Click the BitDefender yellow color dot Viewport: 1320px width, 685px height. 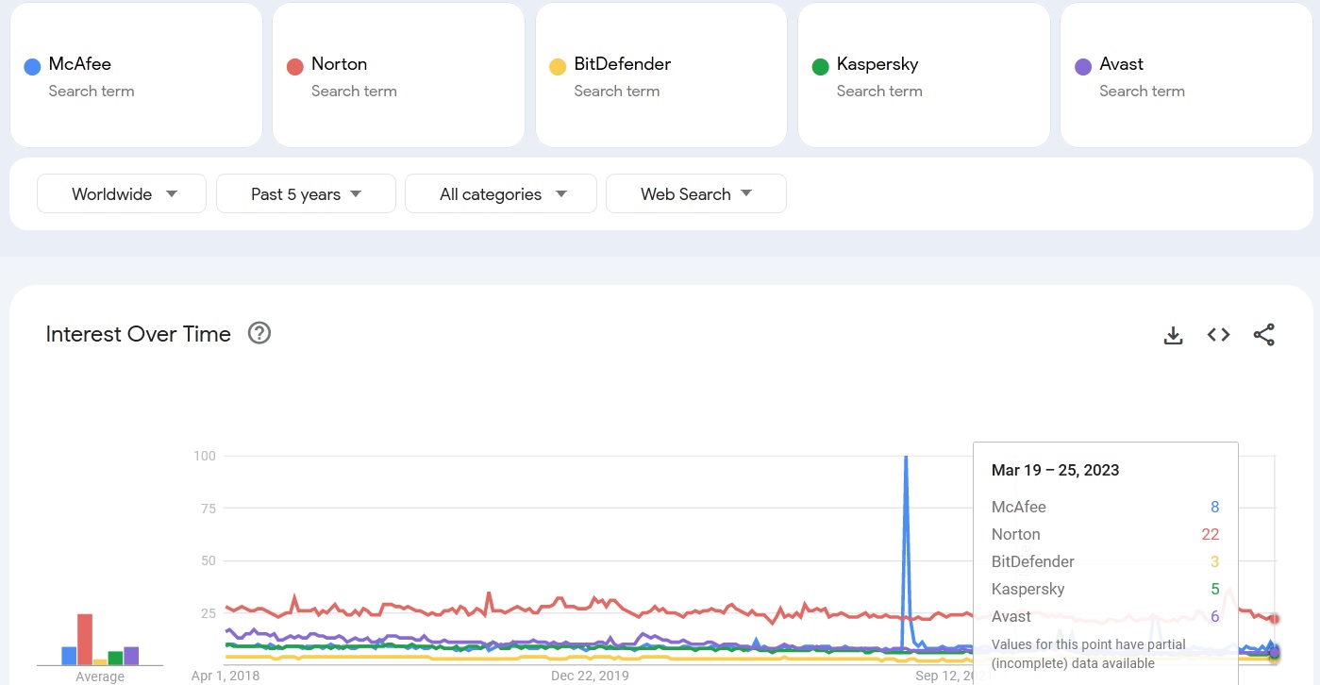coord(558,67)
